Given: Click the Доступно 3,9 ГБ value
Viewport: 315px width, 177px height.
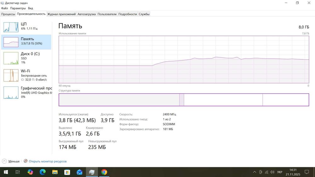Looking at the screenshot, I should click(107, 120).
